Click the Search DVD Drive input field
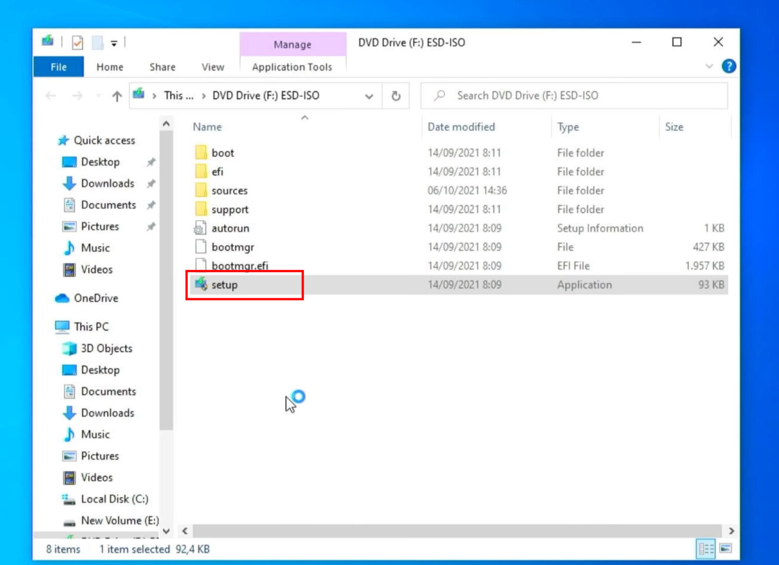 click(574, 96)
